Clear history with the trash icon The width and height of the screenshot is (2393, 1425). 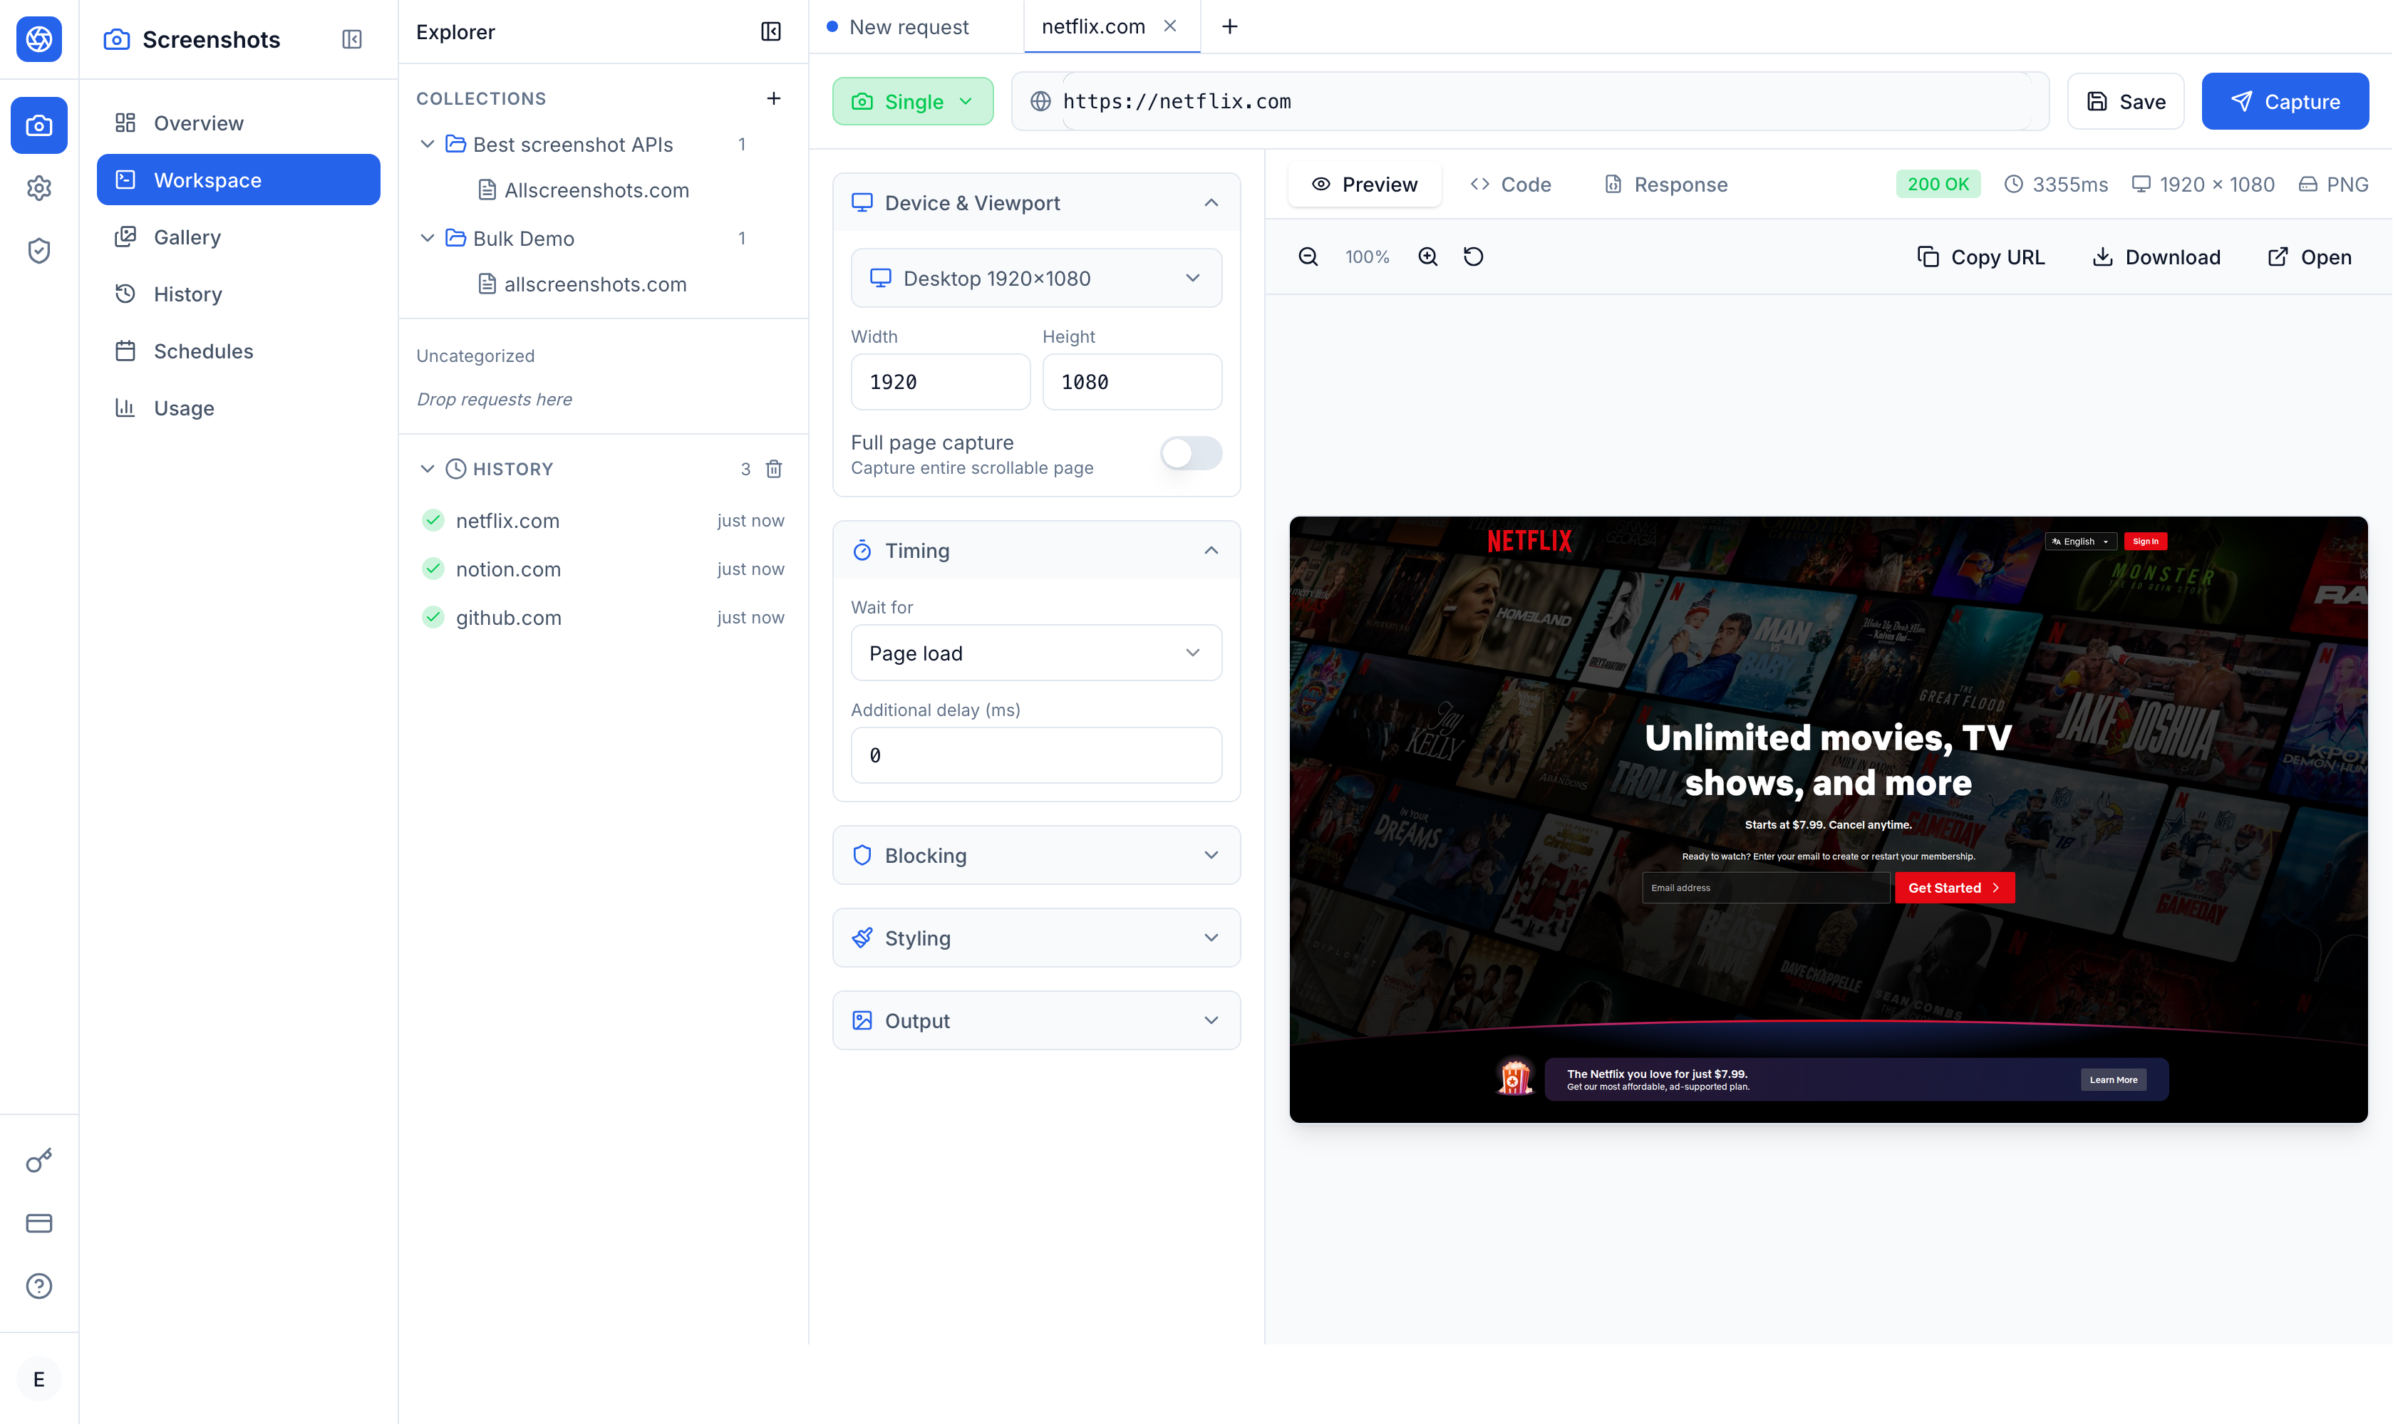[774, 469]
